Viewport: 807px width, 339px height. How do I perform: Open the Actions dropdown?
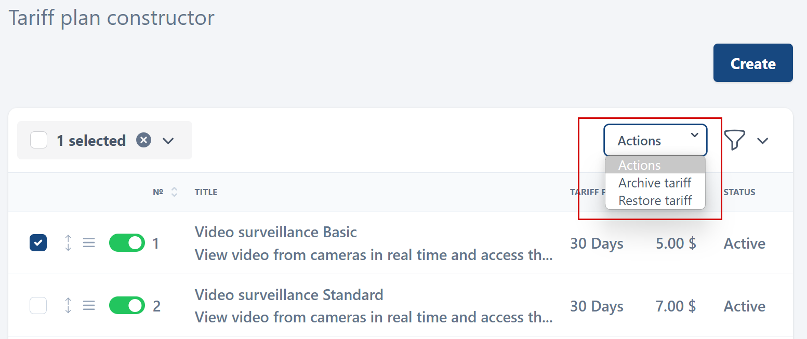655,140
